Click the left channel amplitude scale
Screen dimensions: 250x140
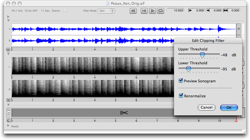(238, 29)
